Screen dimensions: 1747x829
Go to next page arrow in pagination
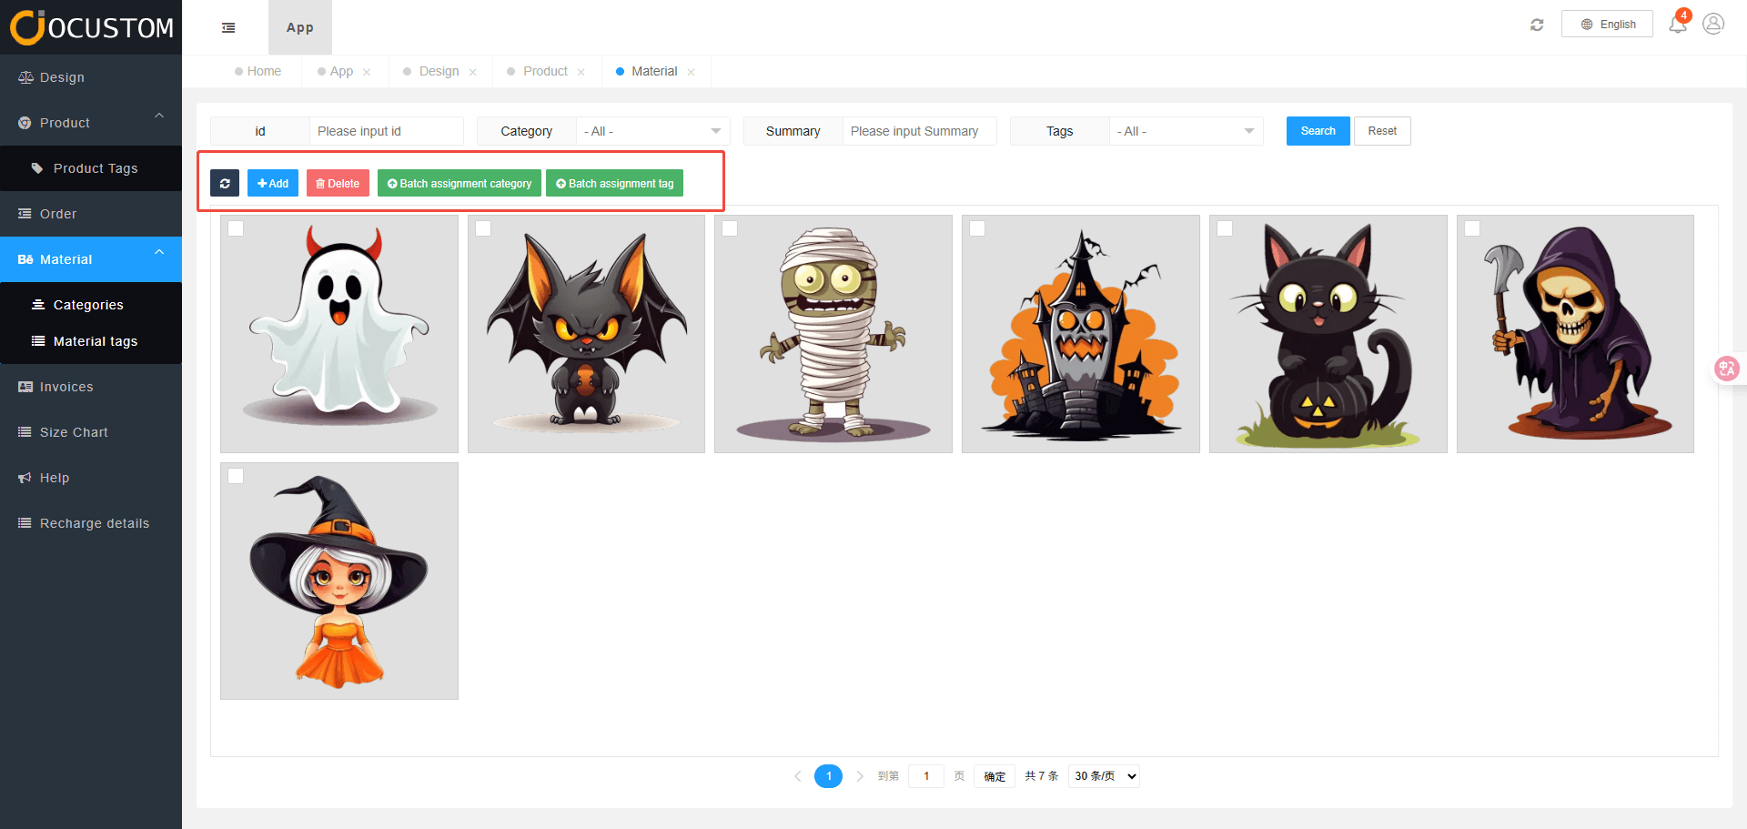859,776
